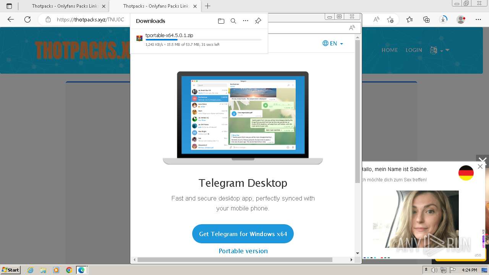Open a new browser tab

coord(207,6)
